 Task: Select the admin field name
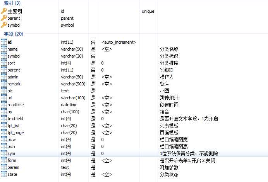point(13,77)
